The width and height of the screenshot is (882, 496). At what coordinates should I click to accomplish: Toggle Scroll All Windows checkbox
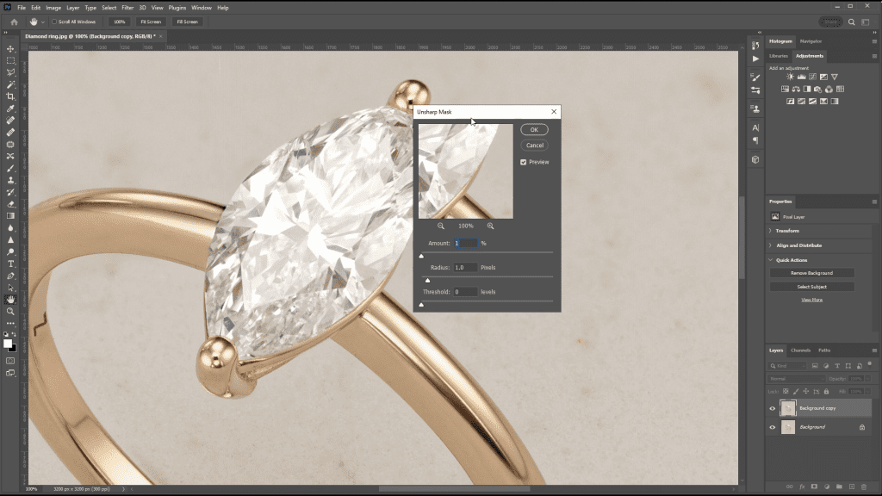54,22
